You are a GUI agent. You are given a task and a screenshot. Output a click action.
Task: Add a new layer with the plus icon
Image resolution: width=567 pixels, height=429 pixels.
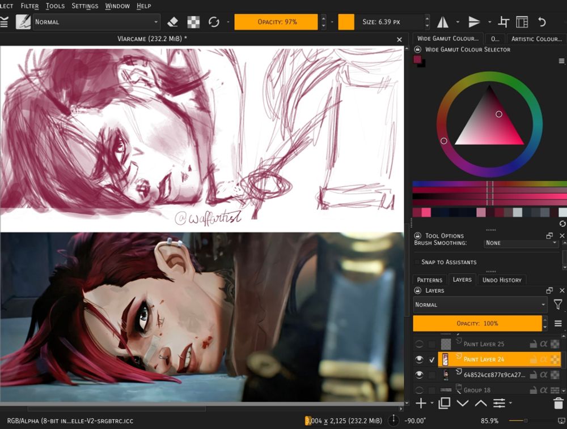pos(421,404)
